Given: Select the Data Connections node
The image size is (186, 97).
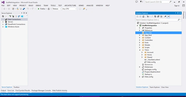Looking at the screenshot, I should coord(14,19).
